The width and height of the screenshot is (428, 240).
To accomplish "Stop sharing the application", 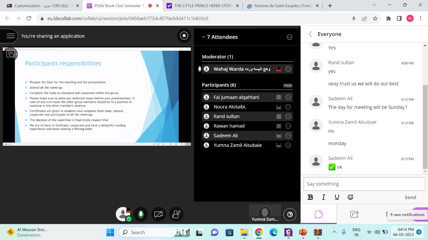I will tap(184, 36).
